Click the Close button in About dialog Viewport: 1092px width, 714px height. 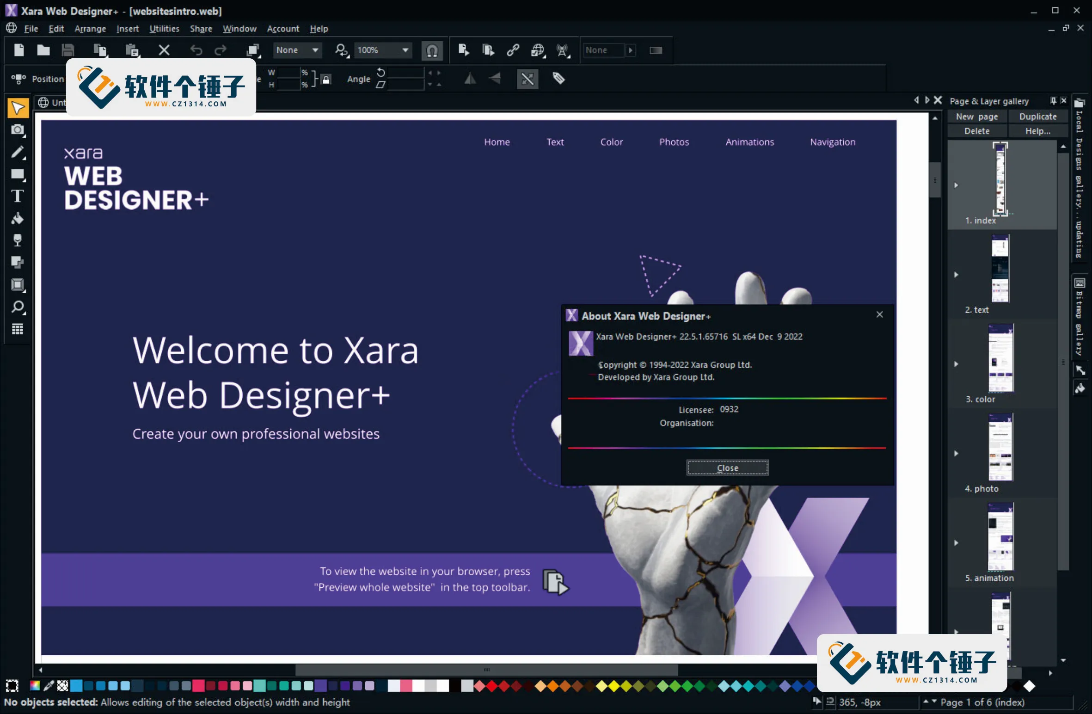pos(727,468)
